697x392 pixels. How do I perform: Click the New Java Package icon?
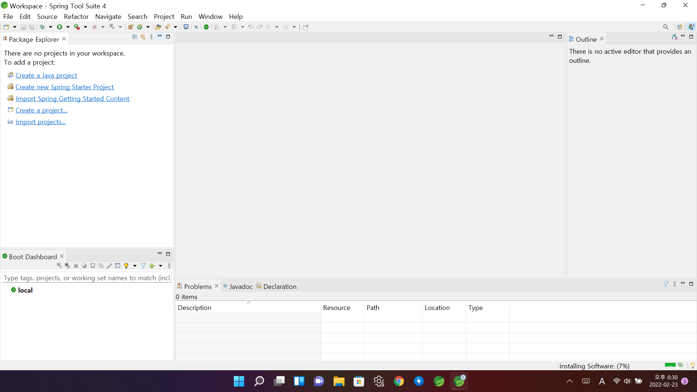click(x=131, y=27)
